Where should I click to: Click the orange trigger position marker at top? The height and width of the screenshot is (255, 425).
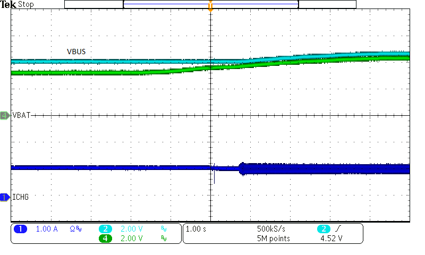[211, 6]
